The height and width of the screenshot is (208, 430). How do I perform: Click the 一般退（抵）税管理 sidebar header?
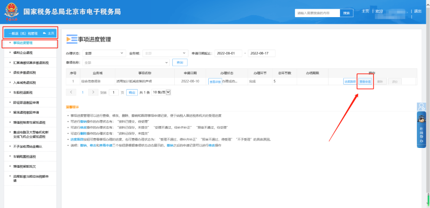(23, 33)
